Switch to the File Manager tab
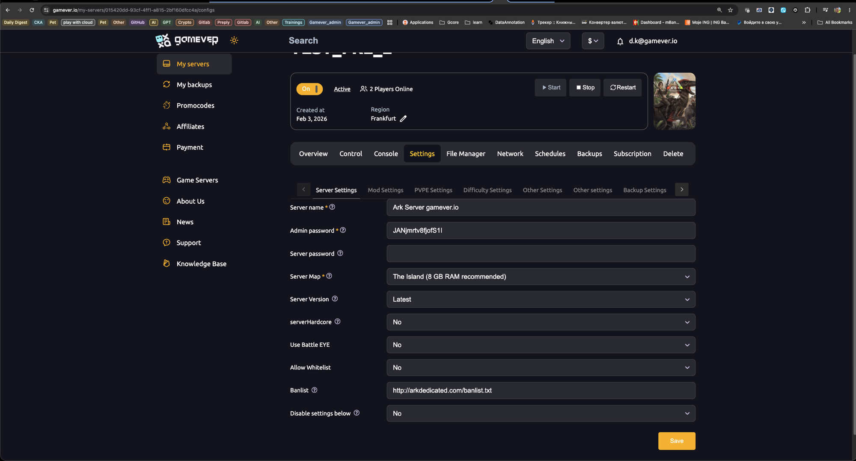 (466, 154)
